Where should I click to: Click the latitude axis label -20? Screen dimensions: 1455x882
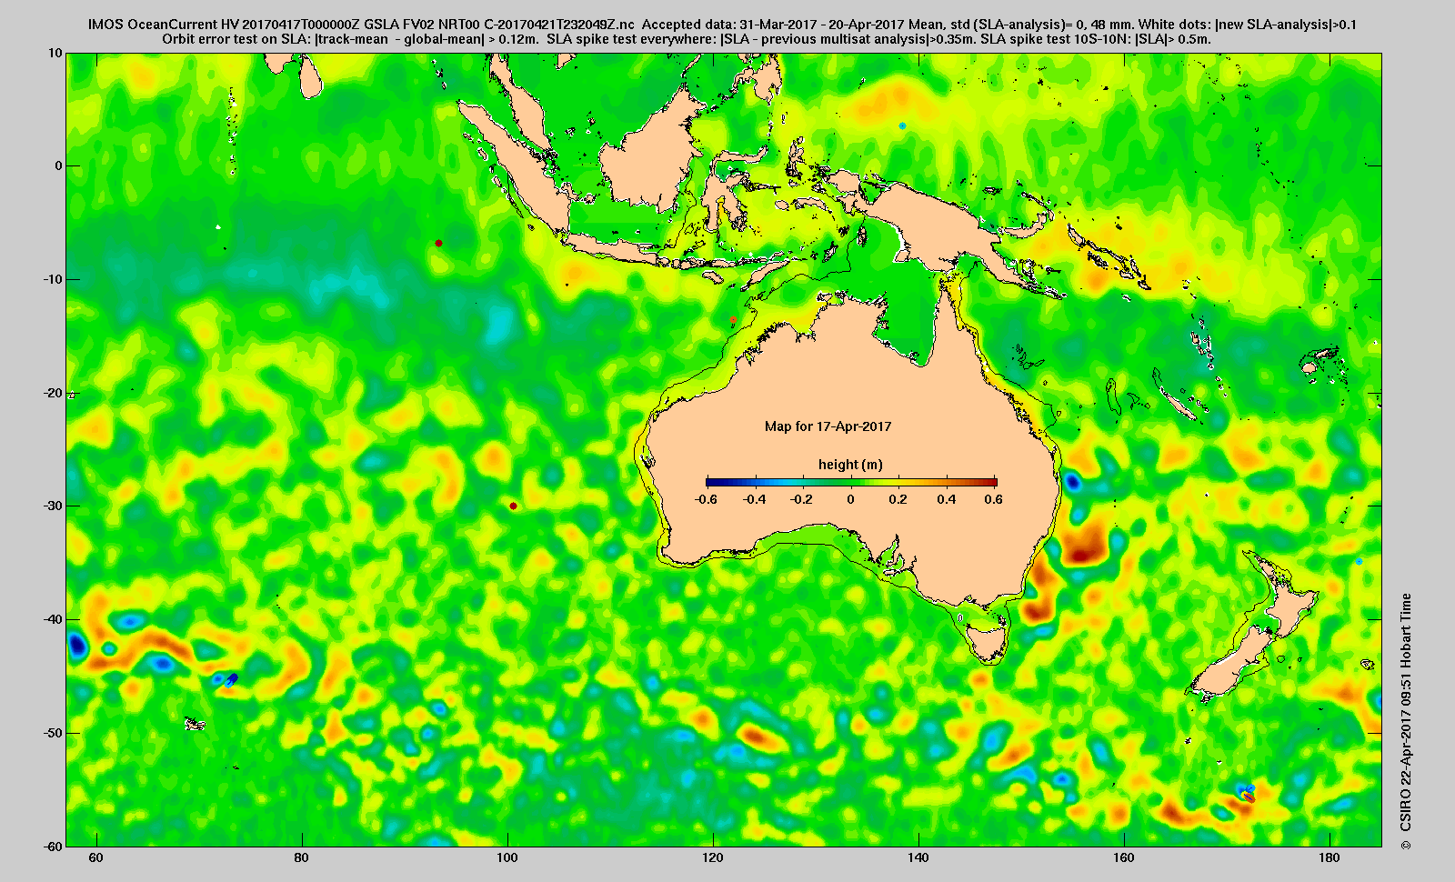point(54,393)
